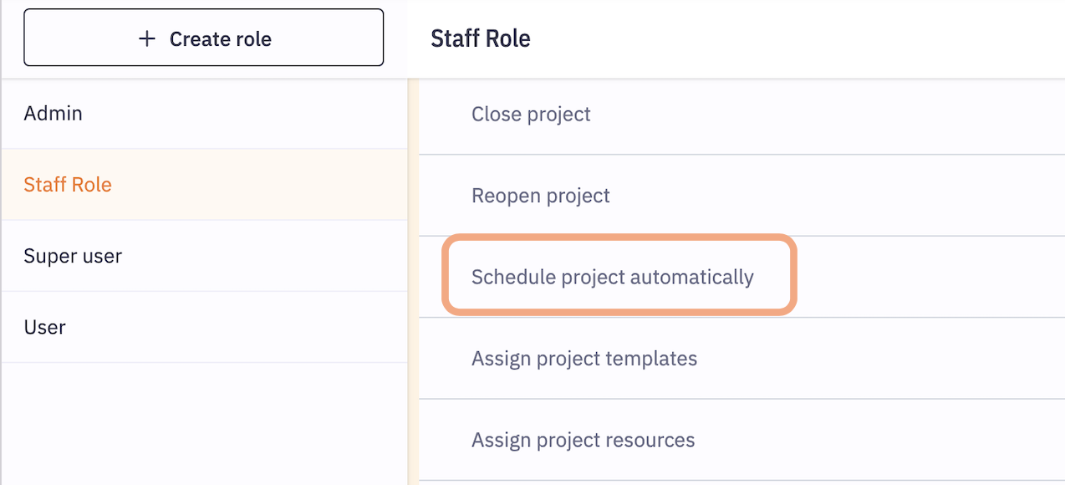Image resolution: width=1065 pixels, height=485 pixels.
Task: Choose the Super user role
Action: point(73,256)
